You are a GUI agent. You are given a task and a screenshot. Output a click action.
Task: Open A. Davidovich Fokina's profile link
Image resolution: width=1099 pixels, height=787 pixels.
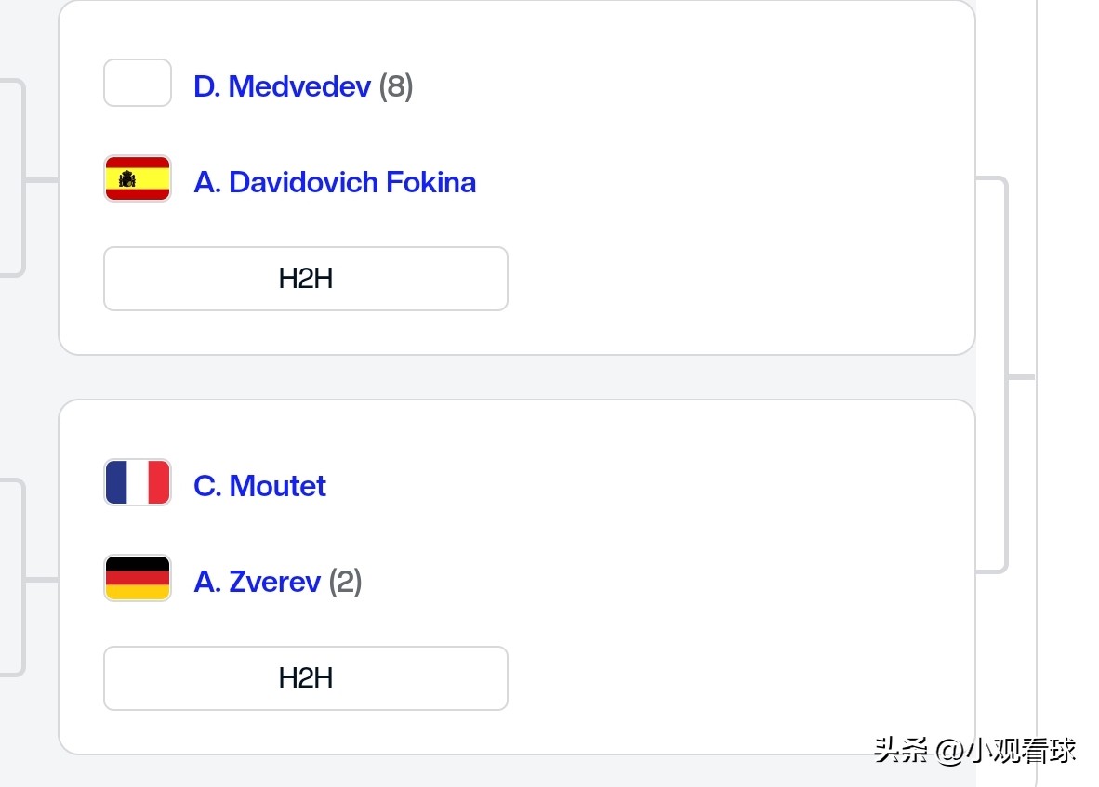(335, 182)
